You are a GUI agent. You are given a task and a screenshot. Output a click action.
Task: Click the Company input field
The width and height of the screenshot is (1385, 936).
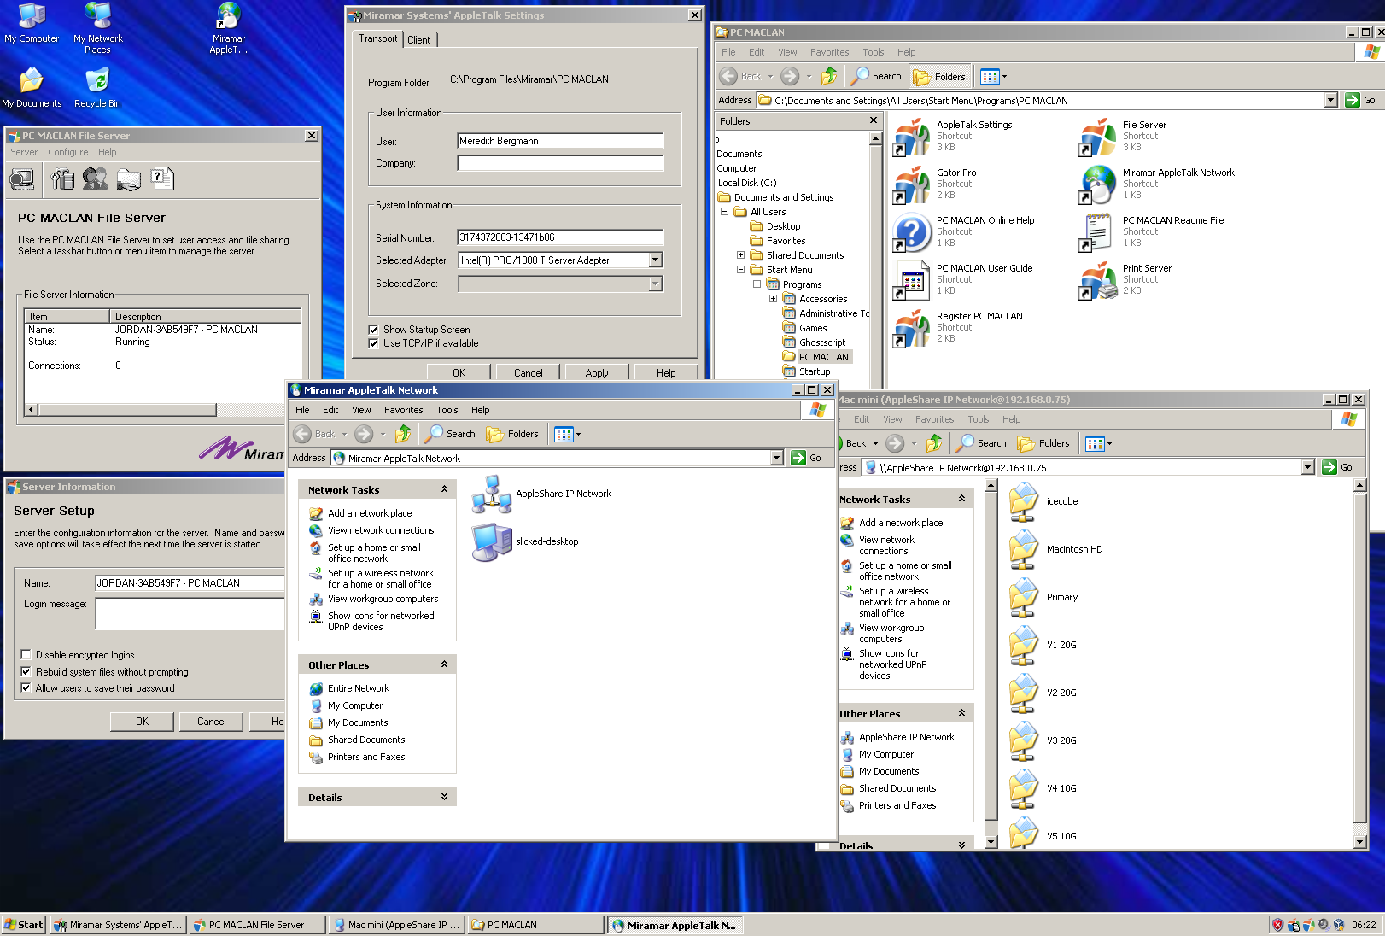point(560,163)
